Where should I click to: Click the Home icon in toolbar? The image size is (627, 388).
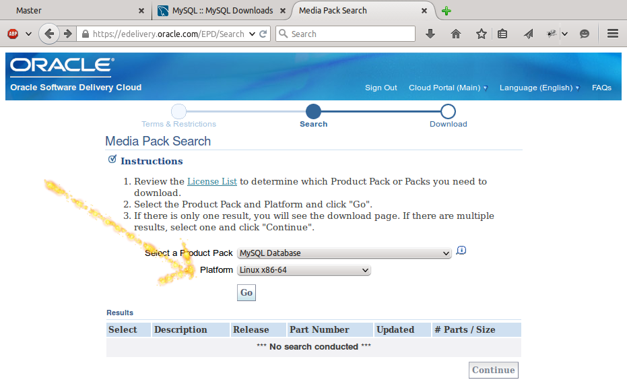tap(456, 34)
